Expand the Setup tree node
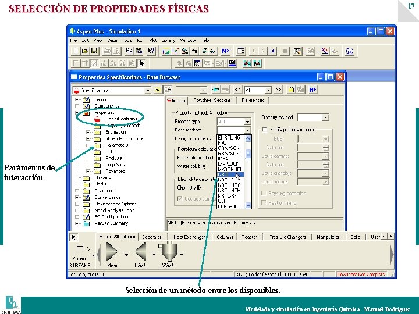419x314 pixels. tap(77, 99)
